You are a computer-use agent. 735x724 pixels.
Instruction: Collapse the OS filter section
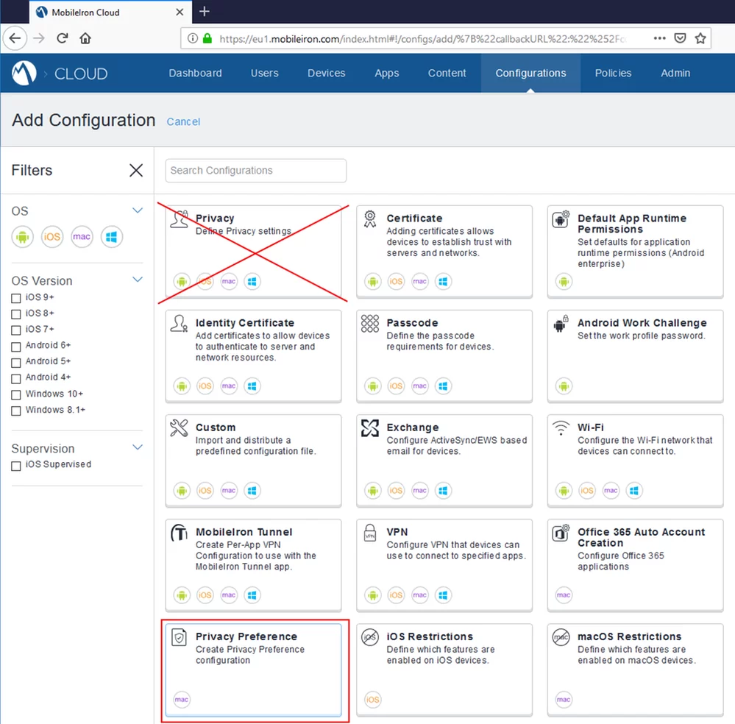coord(137,211)
